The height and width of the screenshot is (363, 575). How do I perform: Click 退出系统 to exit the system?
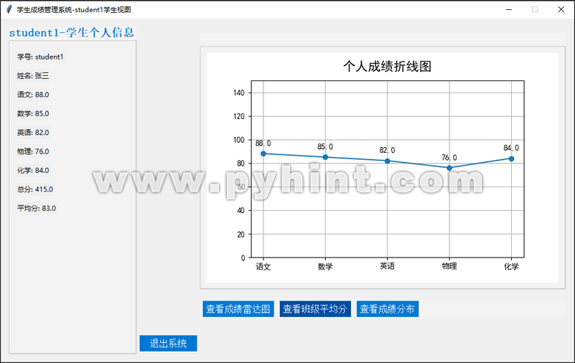[x=168, y=343]
